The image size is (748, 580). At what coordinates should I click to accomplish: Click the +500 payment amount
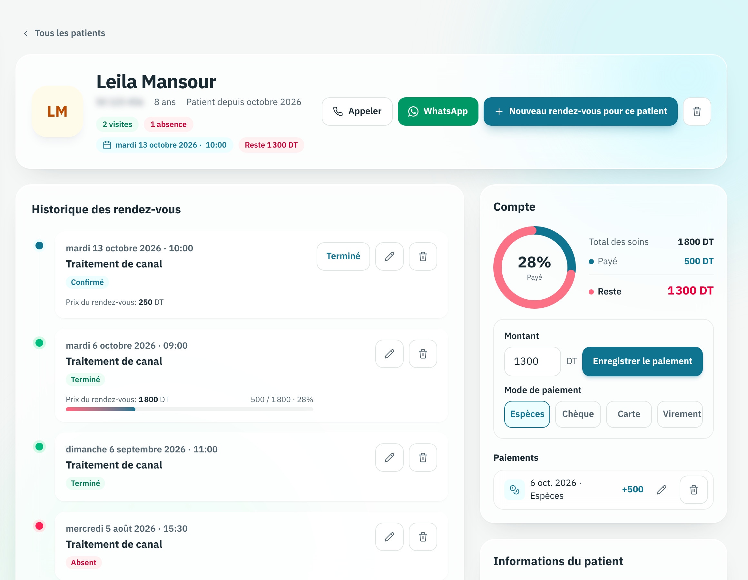(x=632, y=489)
